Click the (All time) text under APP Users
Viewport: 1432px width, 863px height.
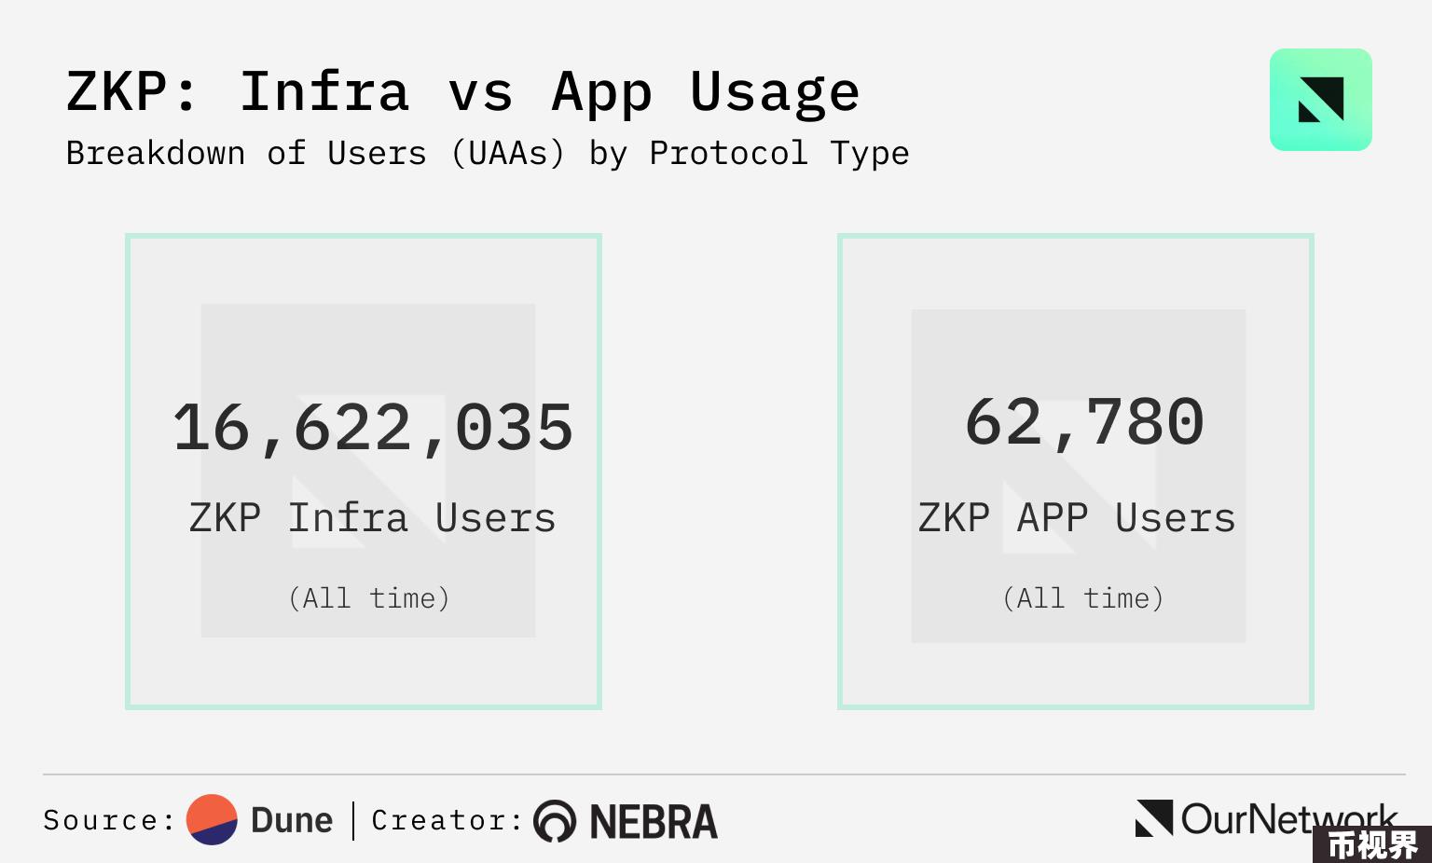(1083, 597)
